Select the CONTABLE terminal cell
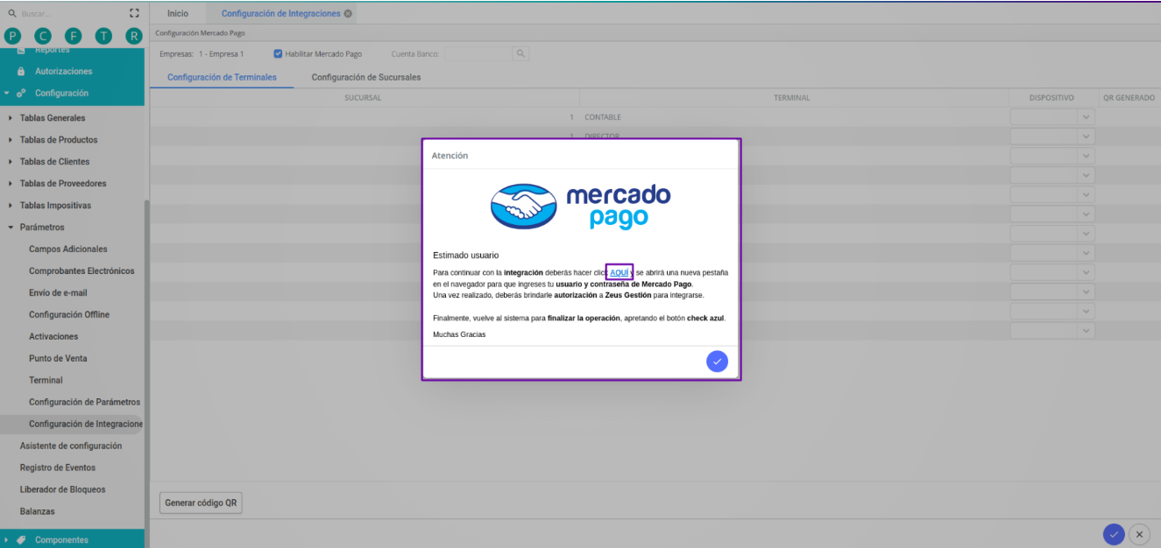 click(x=603, y=117)
